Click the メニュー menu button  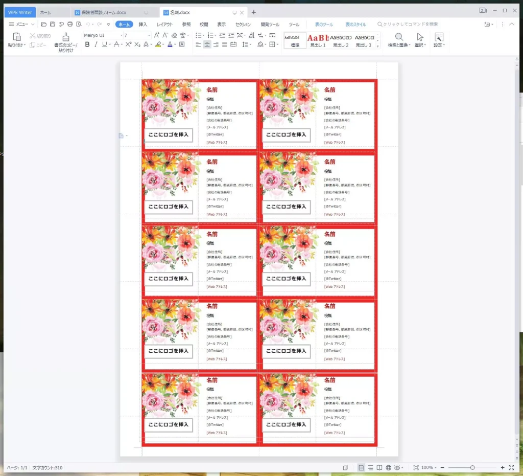pyautogui.click(x=21, y=25)
